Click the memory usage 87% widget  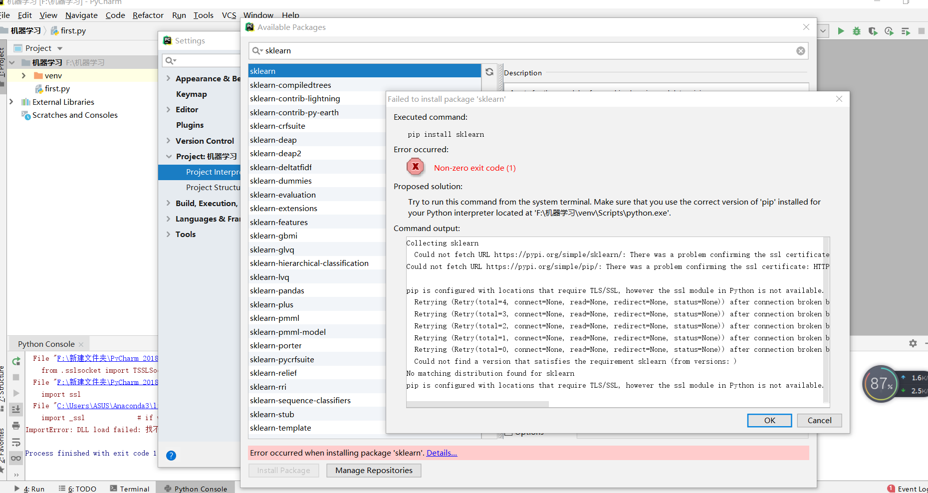tap(881, 384)
